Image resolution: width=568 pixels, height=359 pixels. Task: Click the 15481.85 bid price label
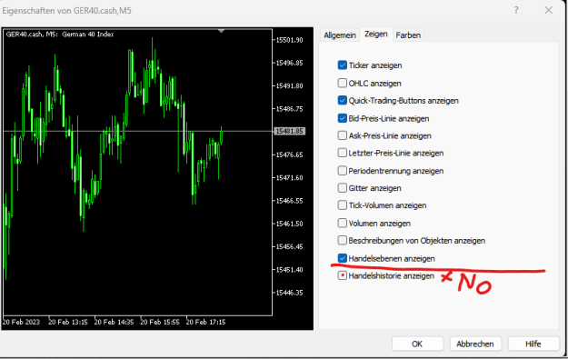[289, 131]
